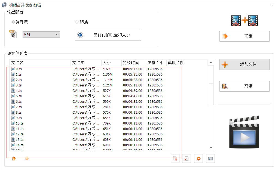278x171 pixels.
Task: Click the 最优化的质量和大小 button
Action: click(x=108, y=35)
